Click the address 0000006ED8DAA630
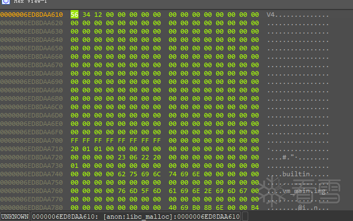 [x=31, y=31]
